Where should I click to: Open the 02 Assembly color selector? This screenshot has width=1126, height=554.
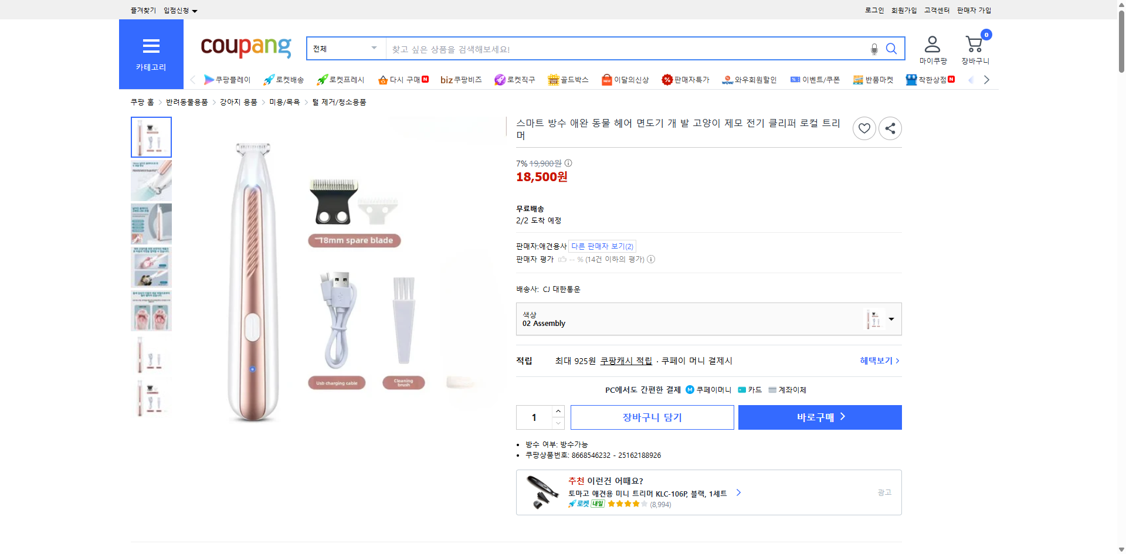coord(708,319)
